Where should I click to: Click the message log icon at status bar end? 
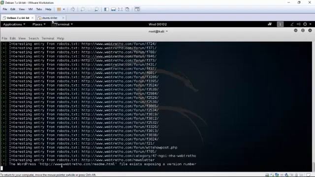click(309, 175)
